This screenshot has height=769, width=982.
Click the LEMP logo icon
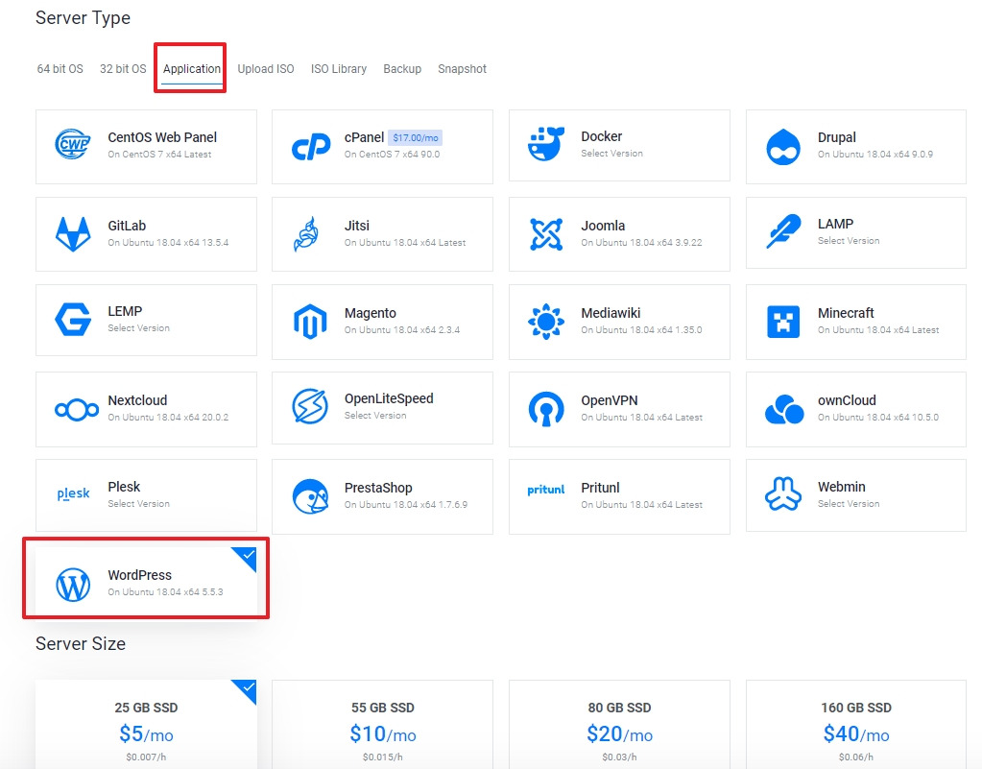tap(73, 320)
